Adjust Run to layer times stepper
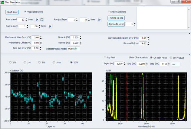191x129 pixels. (x=40, y=26)
